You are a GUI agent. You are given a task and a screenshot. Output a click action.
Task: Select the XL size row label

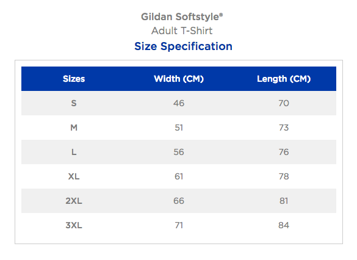[x=74, y=176]
